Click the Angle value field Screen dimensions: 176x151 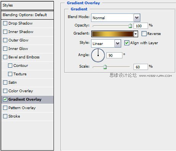tap(114, 55)
